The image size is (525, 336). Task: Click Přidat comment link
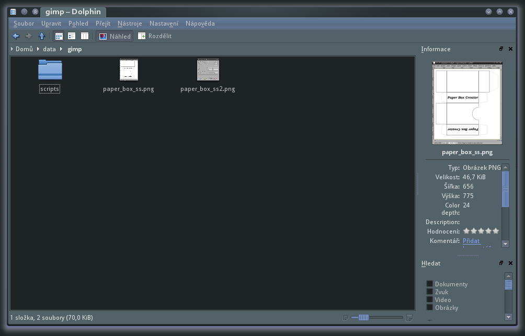[x=471, y=240]
